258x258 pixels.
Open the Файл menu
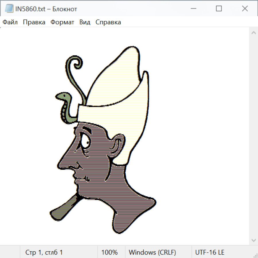pyautogui.click(x=10, y=22)
